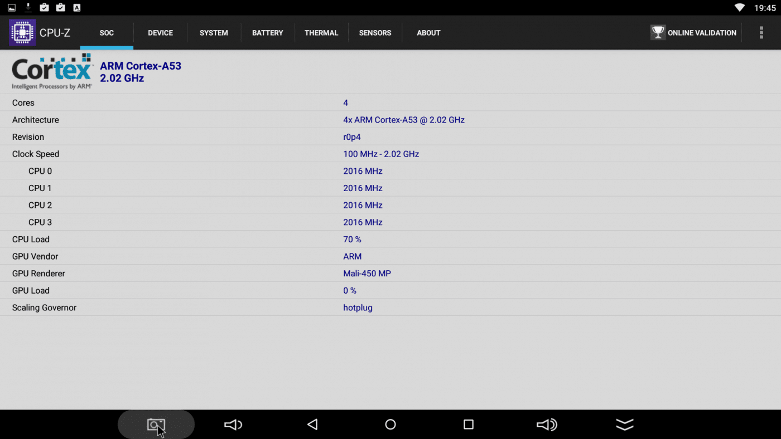Switch to the DEVICE tab

pos(160,33)
